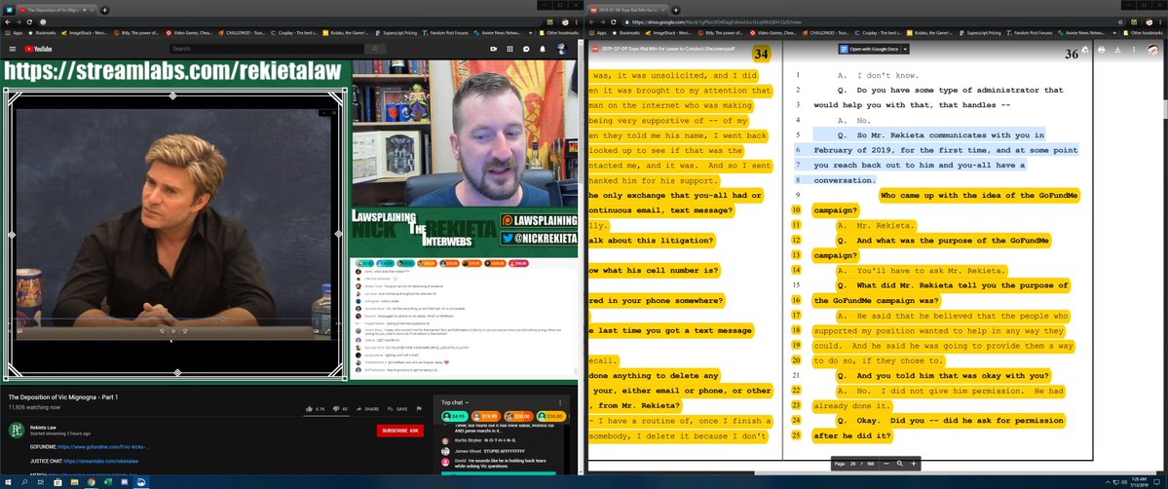Open the GOFUNDME link in description

[103, 446]
